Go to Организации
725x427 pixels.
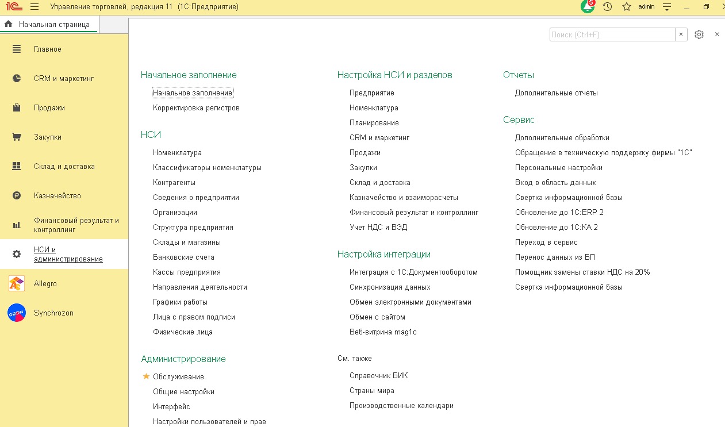(x=175, y=212)
